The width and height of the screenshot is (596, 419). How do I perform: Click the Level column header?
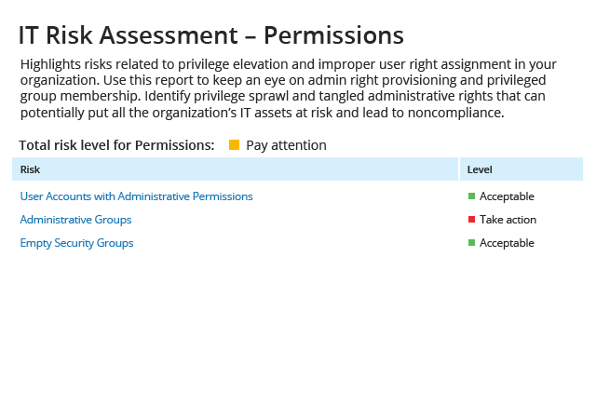point(480,169)
